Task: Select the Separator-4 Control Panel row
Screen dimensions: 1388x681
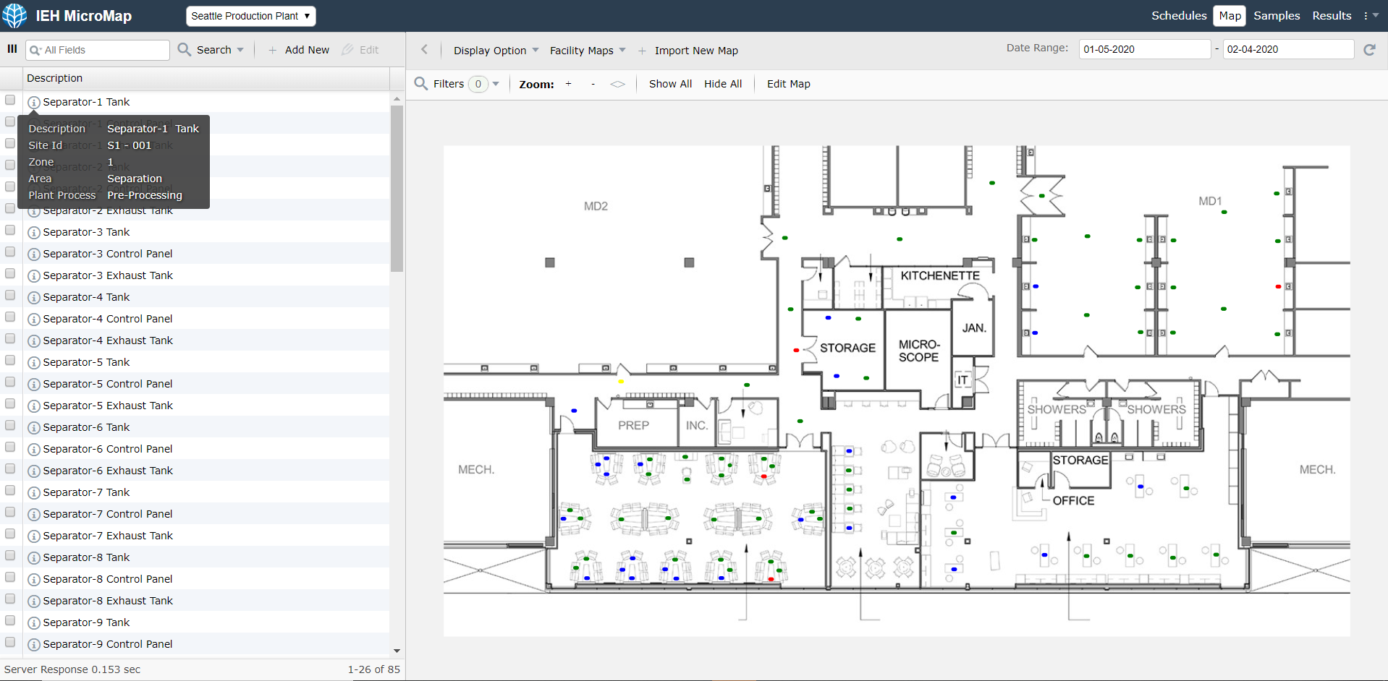Action: tap(195, 319)
